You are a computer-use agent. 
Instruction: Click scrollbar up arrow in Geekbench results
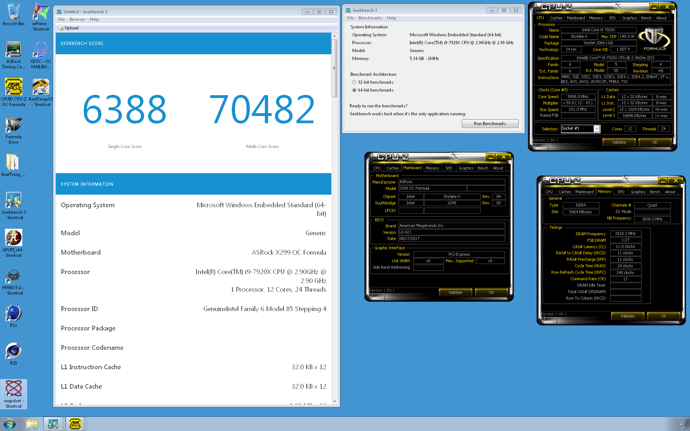point(335,36)
